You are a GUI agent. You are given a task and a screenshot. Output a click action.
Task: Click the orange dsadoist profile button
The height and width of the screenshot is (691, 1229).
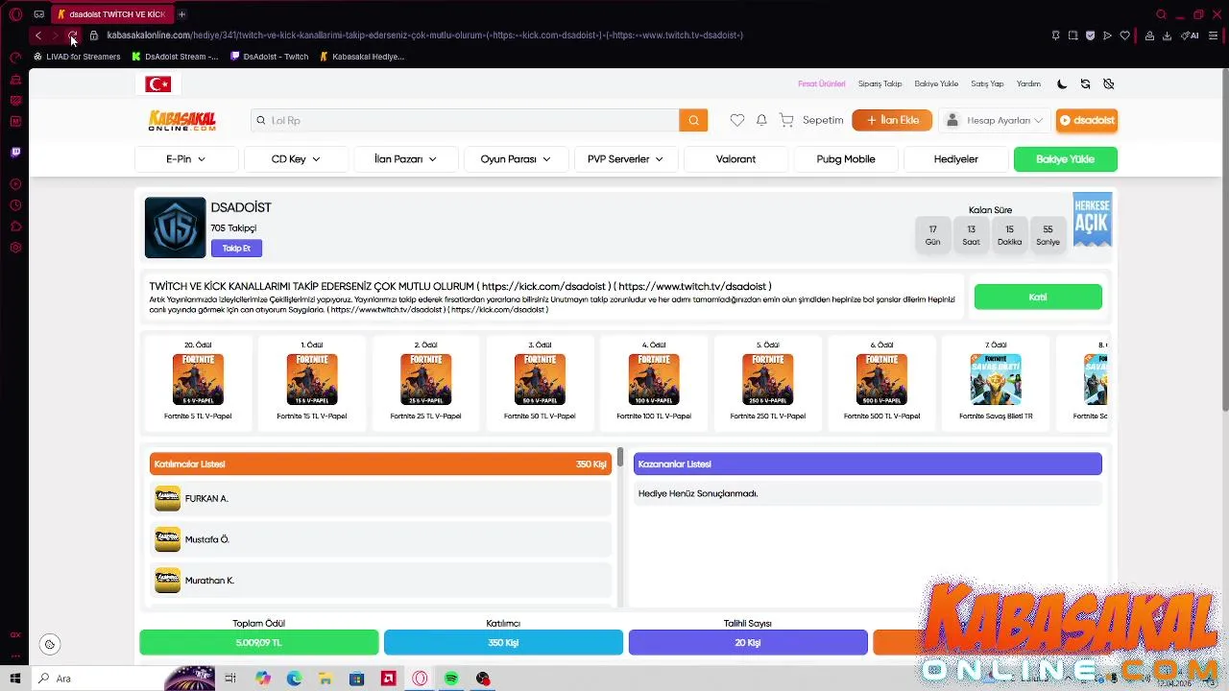[1087, 120]
